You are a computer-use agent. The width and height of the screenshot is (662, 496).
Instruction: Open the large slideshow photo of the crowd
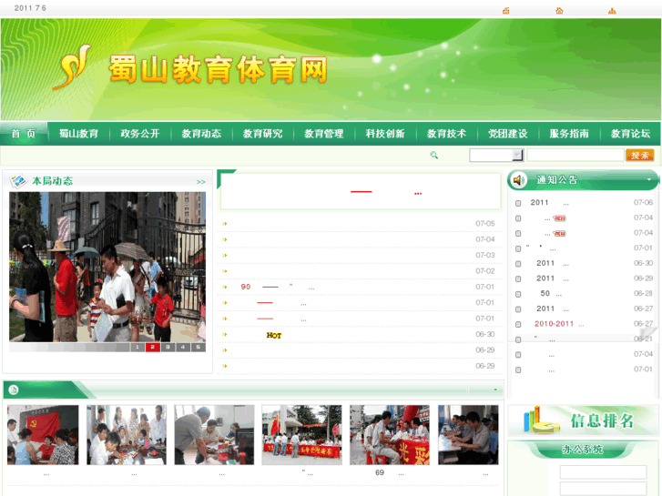pyautogui.click(x=107, y=267)
